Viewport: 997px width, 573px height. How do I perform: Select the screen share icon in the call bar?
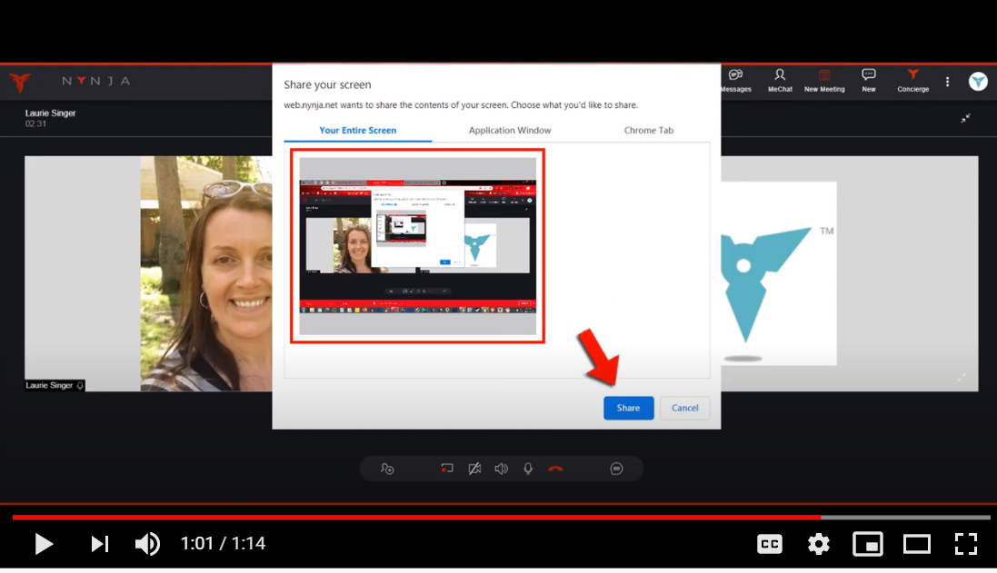(x=446, y=469)
